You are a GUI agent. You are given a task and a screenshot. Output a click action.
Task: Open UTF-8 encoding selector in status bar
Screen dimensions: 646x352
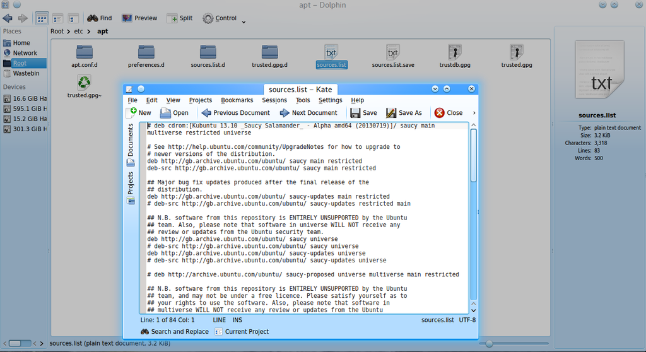(467, 320)
